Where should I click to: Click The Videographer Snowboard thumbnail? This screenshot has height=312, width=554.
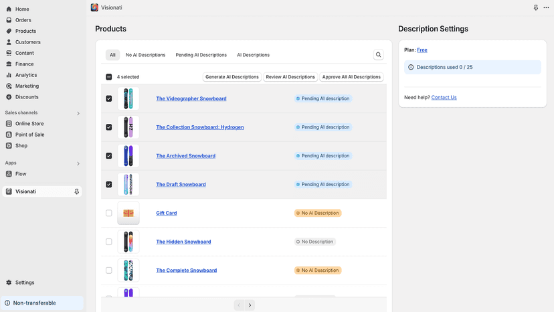point(128,98)
